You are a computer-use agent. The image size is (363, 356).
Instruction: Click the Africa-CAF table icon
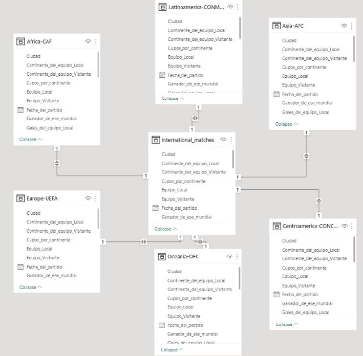point(20,42)
